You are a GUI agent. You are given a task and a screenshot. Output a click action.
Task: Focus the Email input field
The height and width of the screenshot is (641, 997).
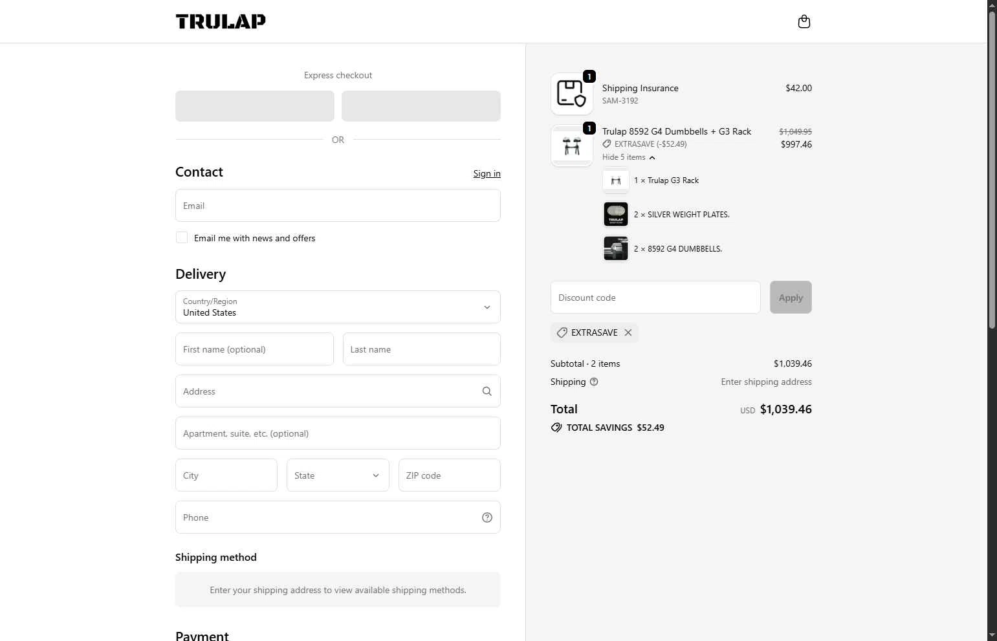(x=338, y=206)
